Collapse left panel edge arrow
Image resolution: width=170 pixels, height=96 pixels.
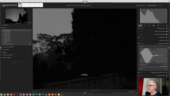pos(1,48)
